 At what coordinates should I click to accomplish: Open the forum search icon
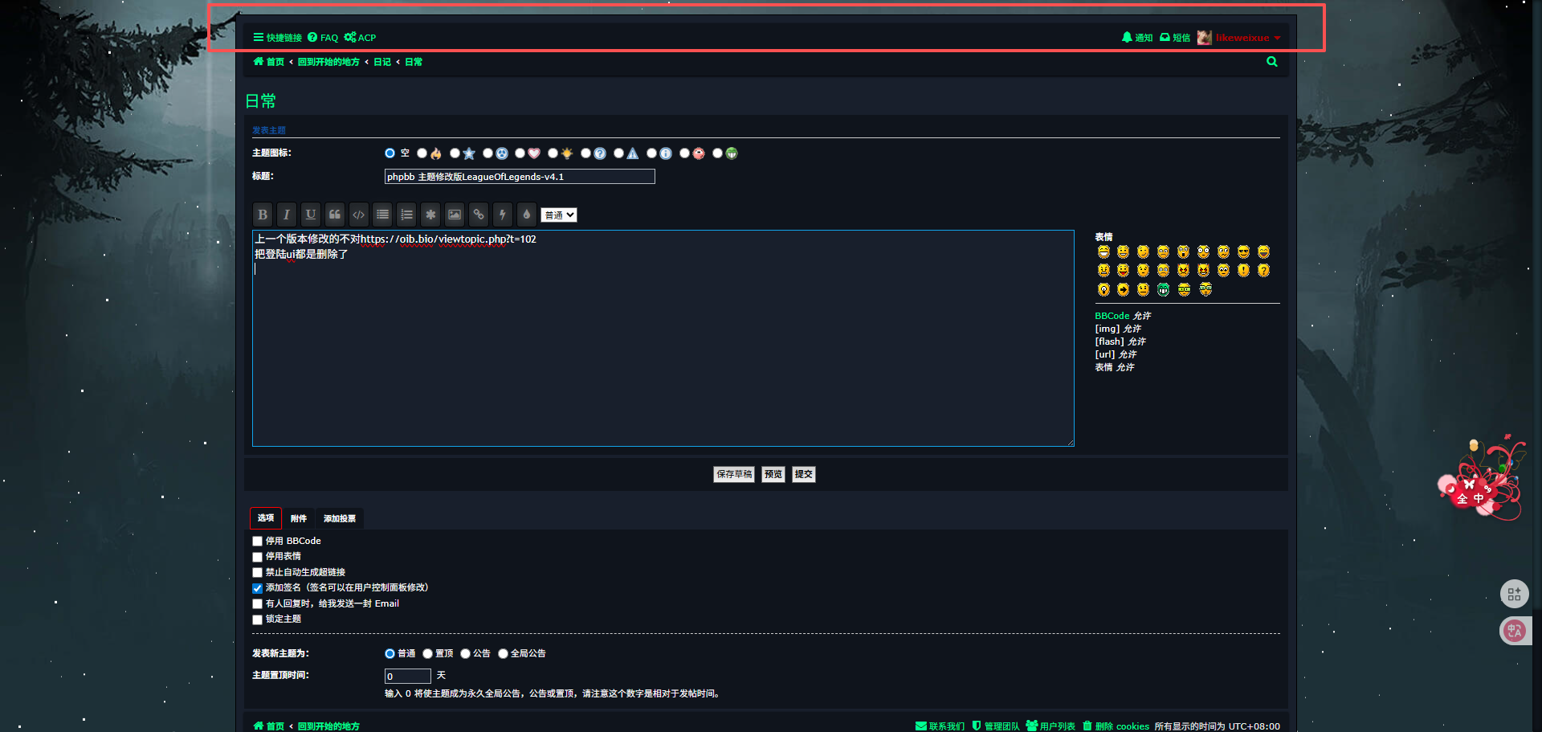(1271, 62)
